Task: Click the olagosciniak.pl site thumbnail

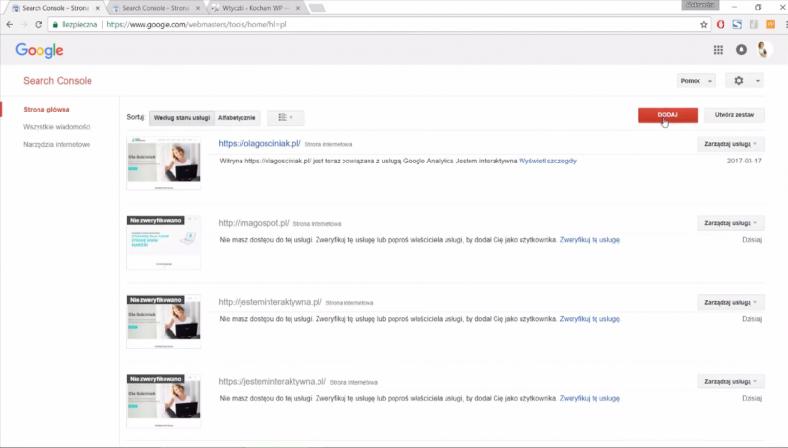Action: pyautogui.click(x=164, y=163)
